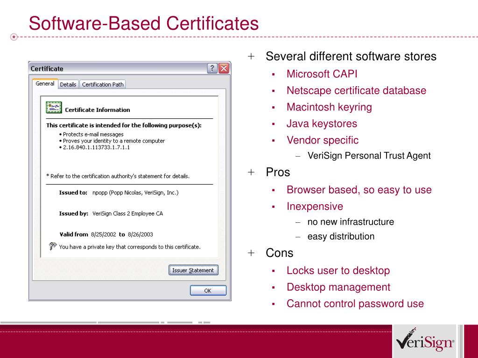Screen dimensions: 478x358
Task: Click the Issued by VeriSign Class 2 Employee CA text
Action: 127,213
